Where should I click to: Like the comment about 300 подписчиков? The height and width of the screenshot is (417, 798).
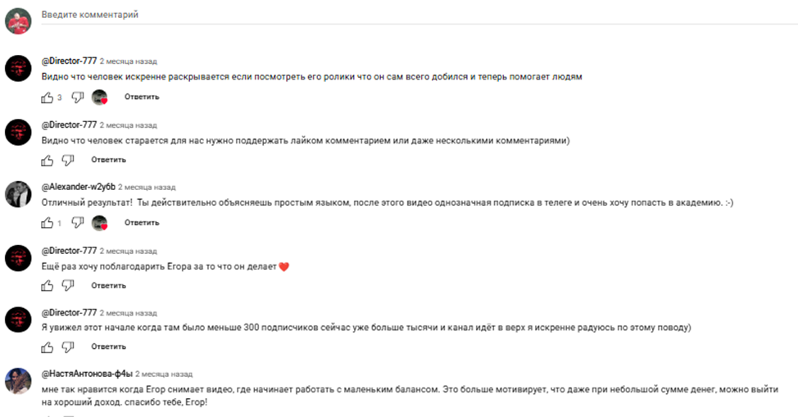coord(47,347)
